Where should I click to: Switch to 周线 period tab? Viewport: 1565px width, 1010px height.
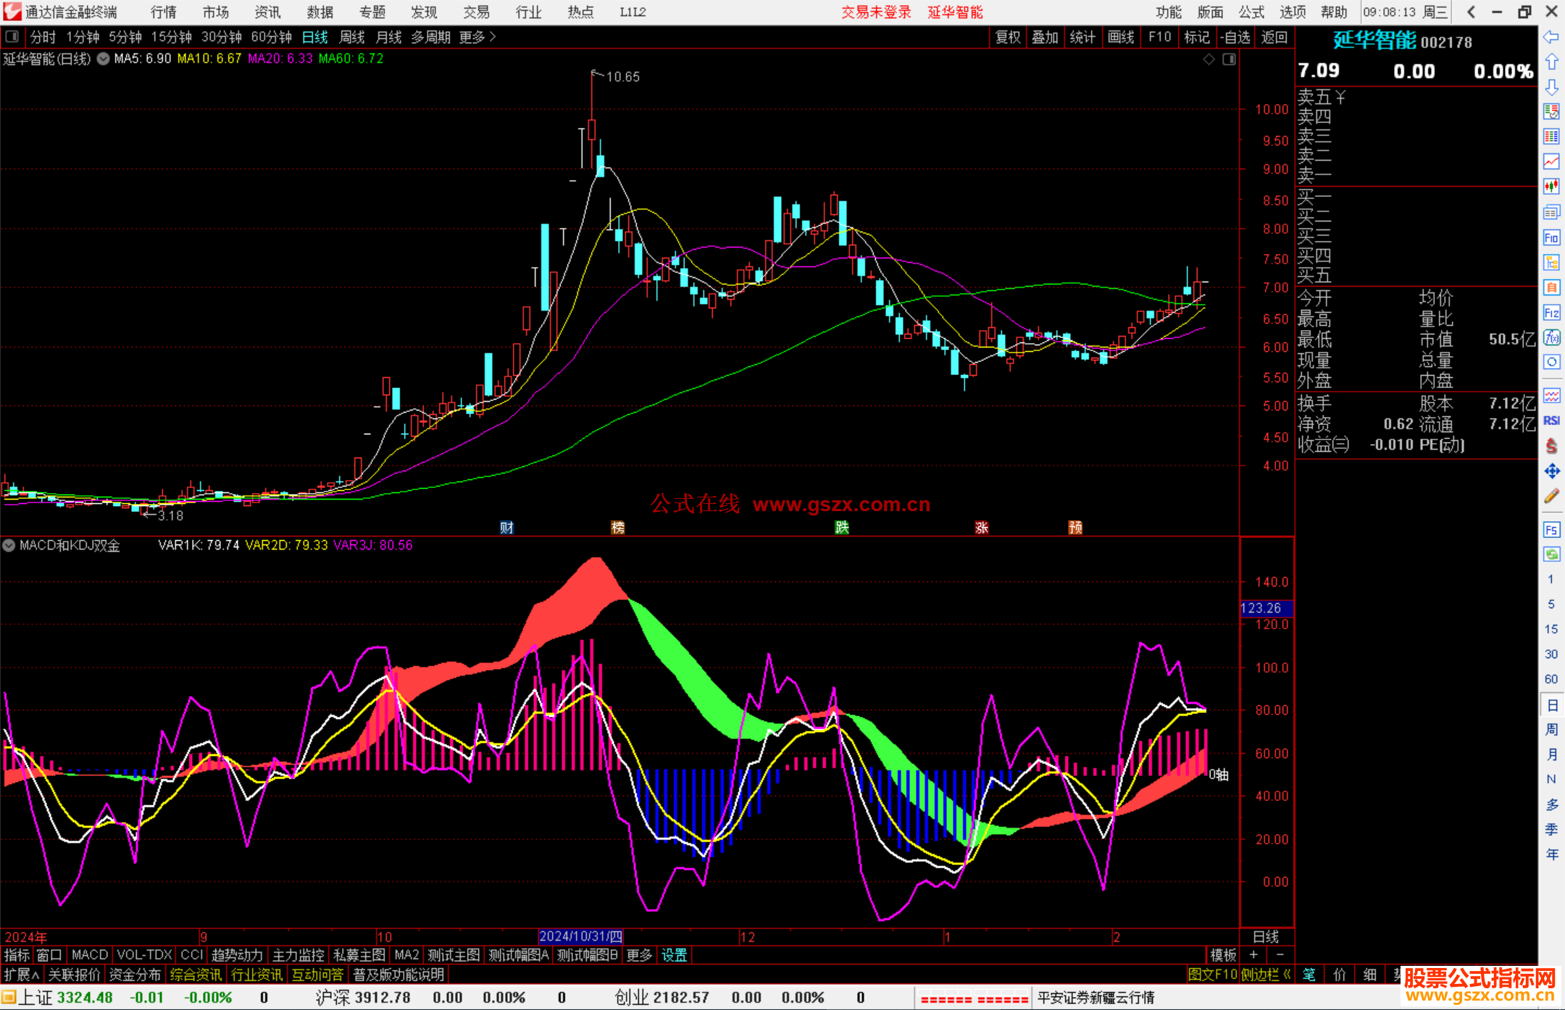click(352, 37)
